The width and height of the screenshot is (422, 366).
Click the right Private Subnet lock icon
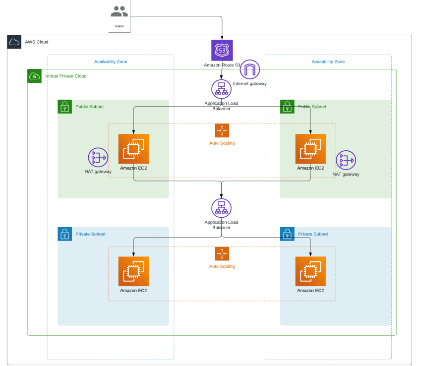click(287, 234)
